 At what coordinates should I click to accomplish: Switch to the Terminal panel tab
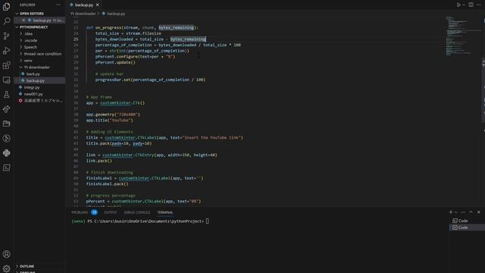tap(165, 212)
